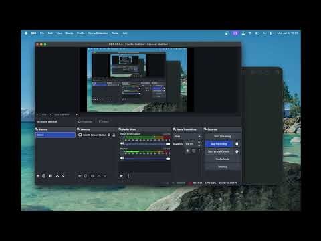Viewport: 321px width, 241px height.
Task: Open virtual camera settings gear
Action: (x=237, y=151)
